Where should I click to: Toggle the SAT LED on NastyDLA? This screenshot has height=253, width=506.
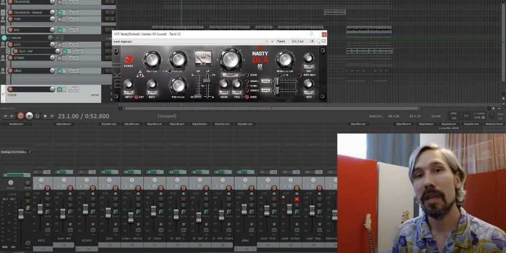point(137,97)
